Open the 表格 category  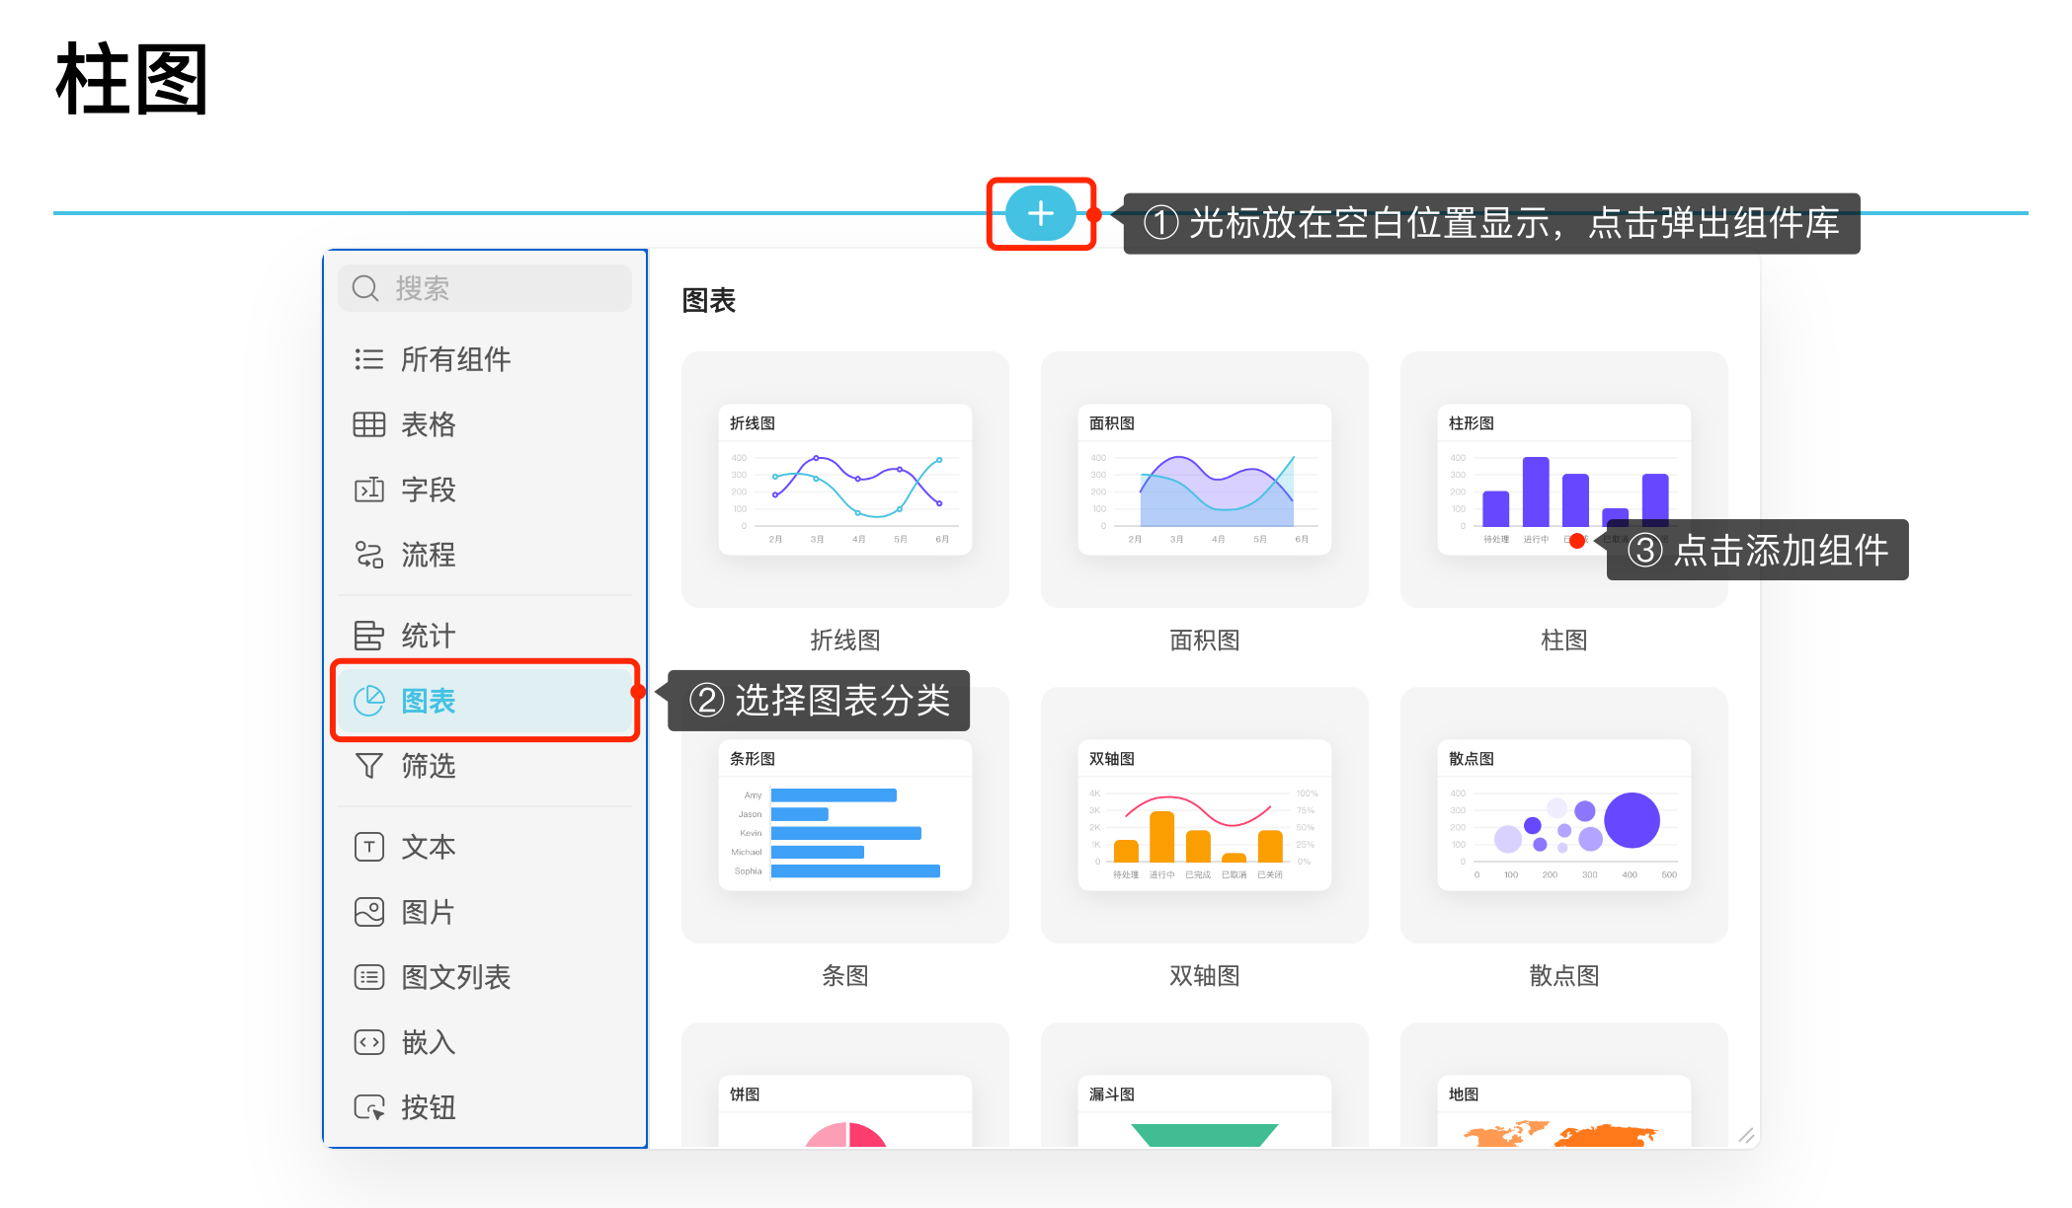[429, 424]
